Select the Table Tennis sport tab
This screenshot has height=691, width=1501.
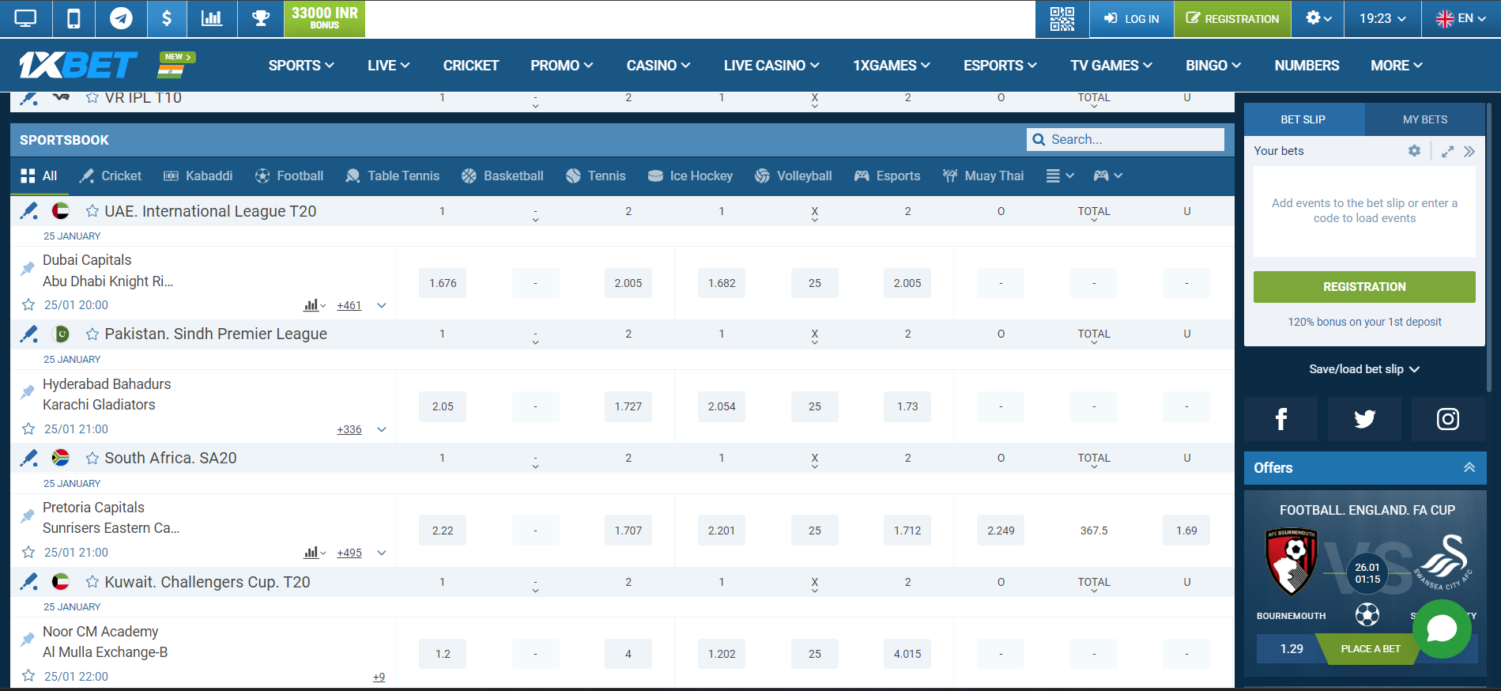(392, 176)
